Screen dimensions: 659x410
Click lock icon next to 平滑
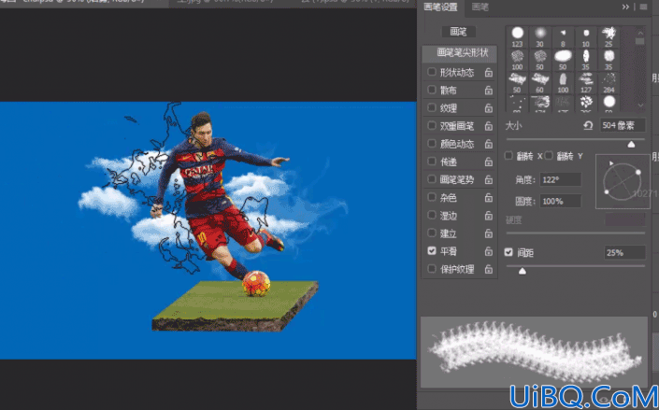pyautogui.click(x=488, y=251)
